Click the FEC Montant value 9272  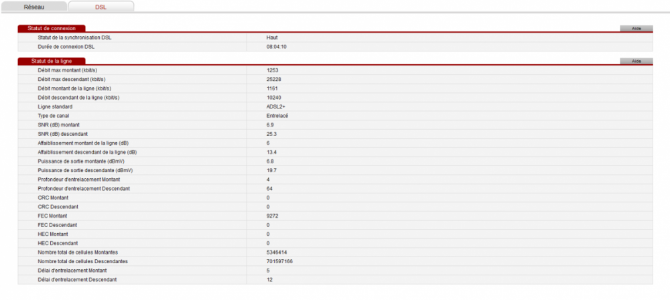pyautogui.click(x=273, y=216)
